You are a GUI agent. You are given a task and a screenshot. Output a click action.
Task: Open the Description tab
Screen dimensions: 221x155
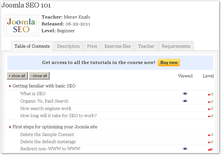[68, 46]
